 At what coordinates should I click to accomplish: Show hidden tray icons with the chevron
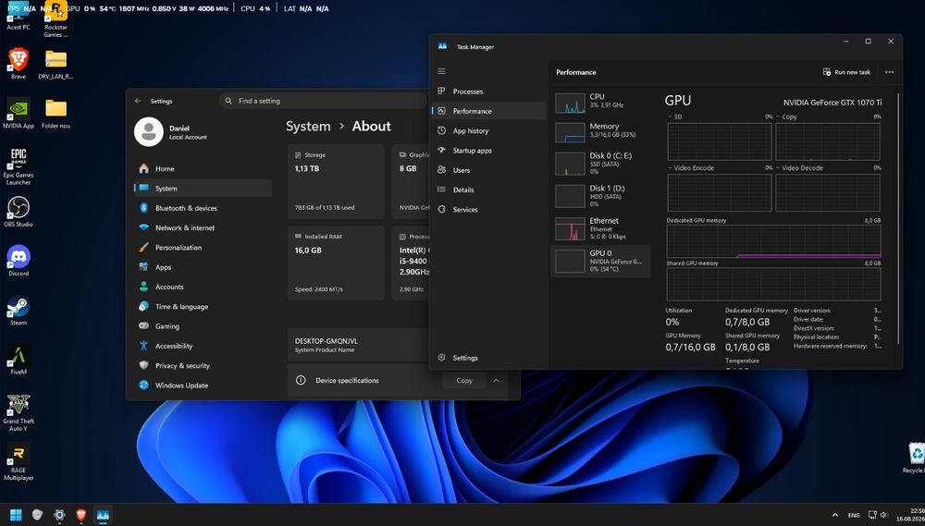[834, 515]
